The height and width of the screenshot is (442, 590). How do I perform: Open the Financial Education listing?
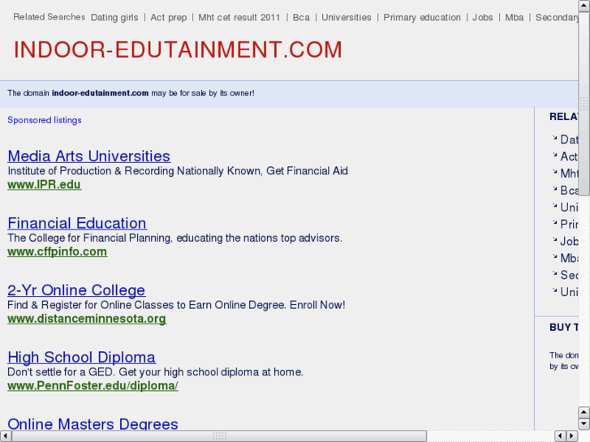77,223
